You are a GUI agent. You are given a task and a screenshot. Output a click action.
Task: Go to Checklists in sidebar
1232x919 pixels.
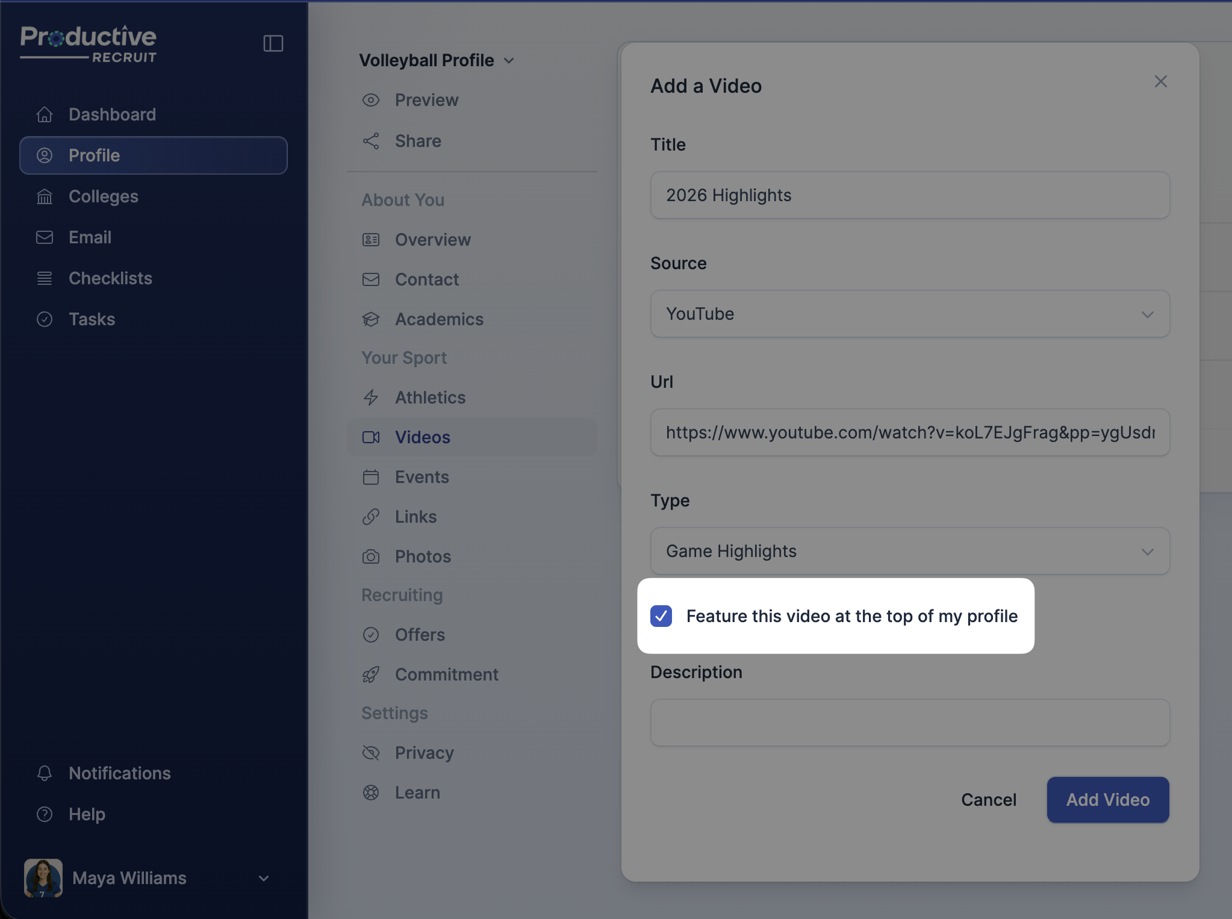pos(110,278)
